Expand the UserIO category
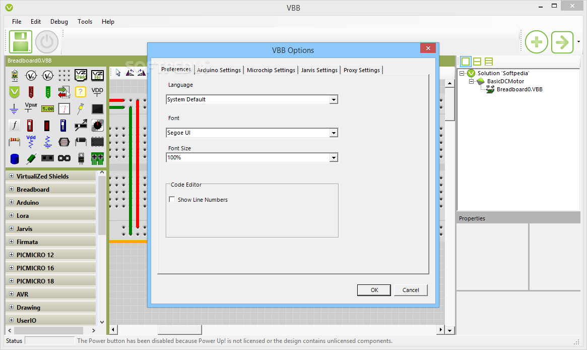Image resolution: width=587 pixels, height=350 pixels. [11, 320]
